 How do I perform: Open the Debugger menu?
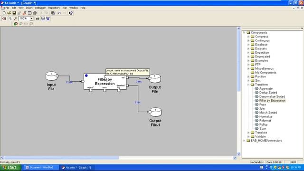point(40,8)
